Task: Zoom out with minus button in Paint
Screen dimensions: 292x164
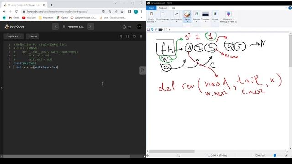Action: [x=263, y=155]
